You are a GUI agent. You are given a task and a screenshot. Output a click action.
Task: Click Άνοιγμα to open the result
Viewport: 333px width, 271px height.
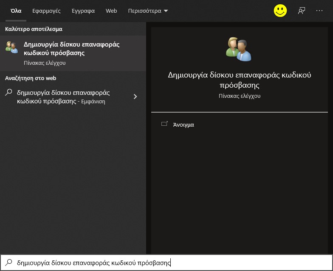pyautogui.click(x=183, y=124)
